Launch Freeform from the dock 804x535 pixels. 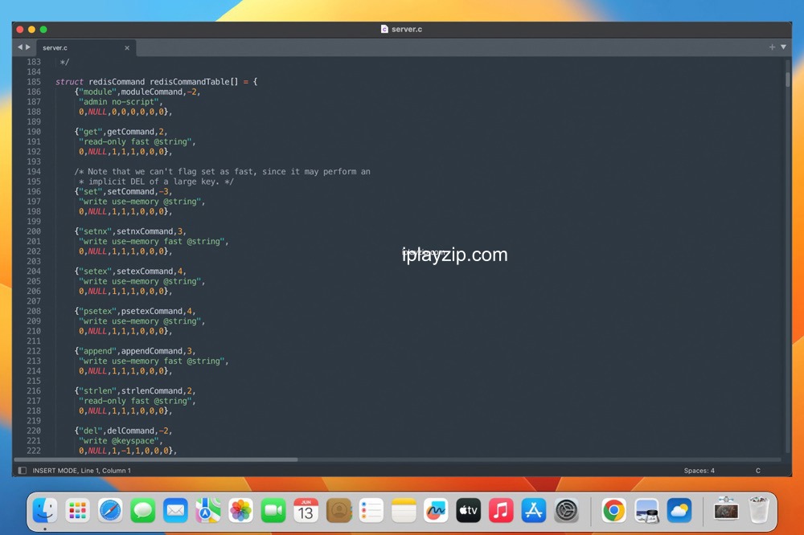click(x=436, y=510)
